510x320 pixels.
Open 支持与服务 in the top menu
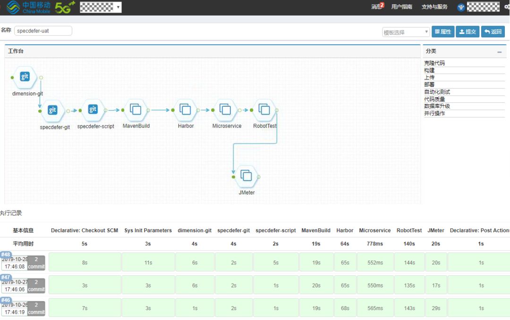click(x=434, y=7)
